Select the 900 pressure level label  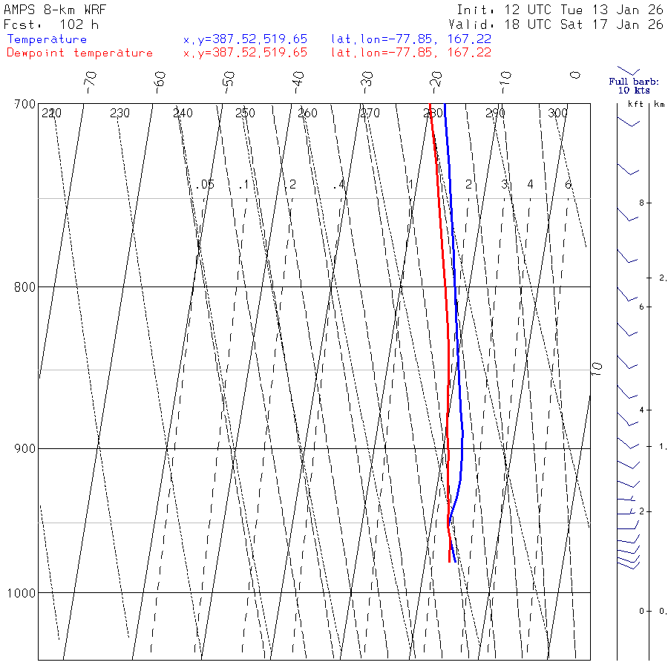click(x=24, y=449)
